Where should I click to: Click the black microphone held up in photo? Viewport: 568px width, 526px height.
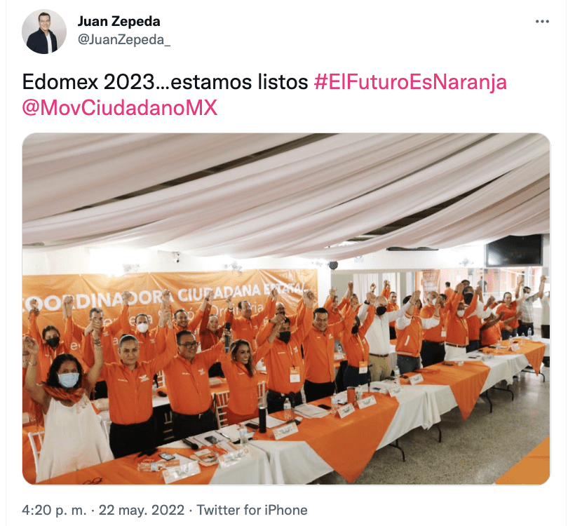click(x=227, y=337)
